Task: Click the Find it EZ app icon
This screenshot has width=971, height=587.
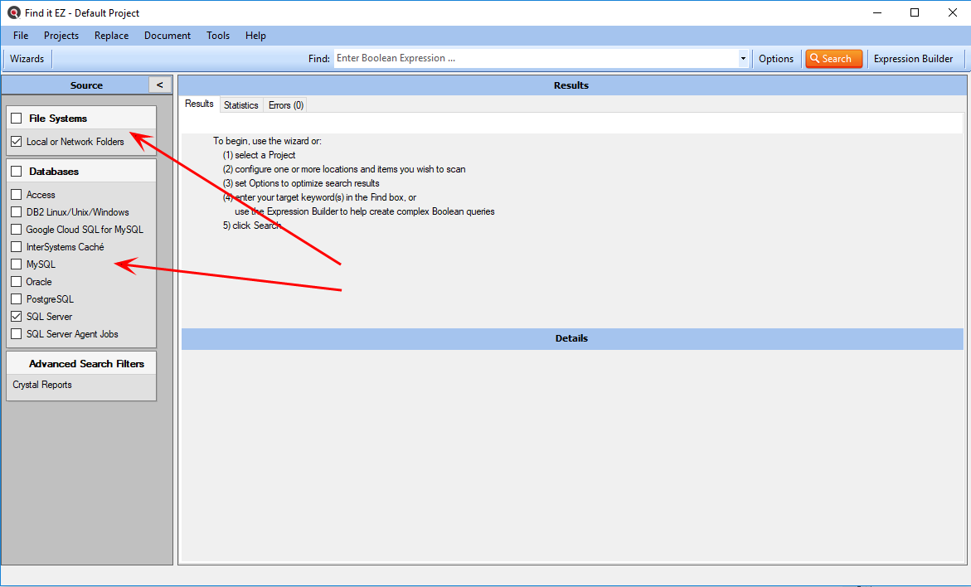Action: pos(13,12)
